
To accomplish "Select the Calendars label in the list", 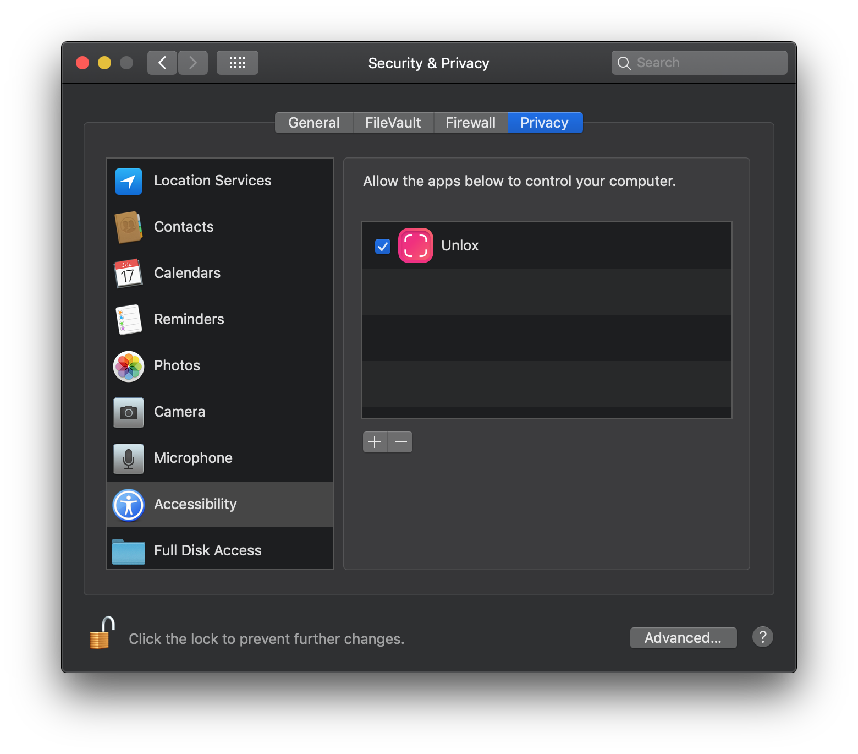I will [x=188, y=273].
